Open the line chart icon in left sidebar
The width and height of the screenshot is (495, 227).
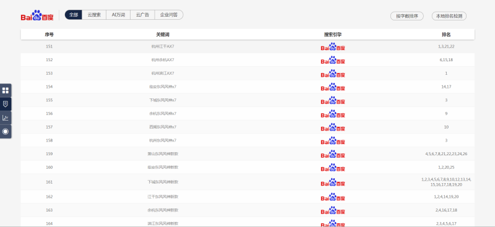(x=6, y=118)
